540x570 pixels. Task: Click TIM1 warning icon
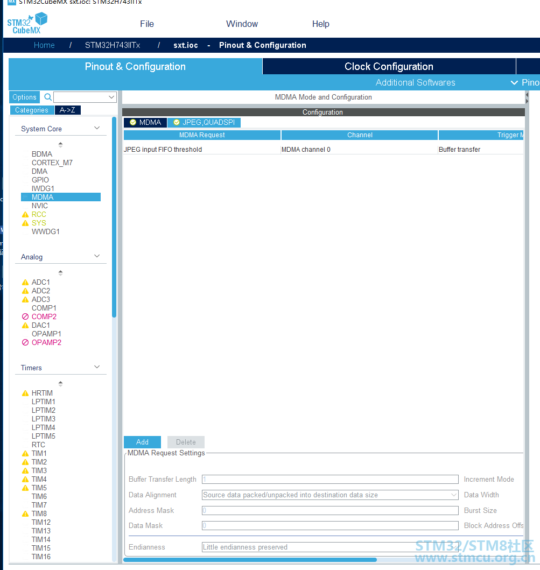point(25,454)
